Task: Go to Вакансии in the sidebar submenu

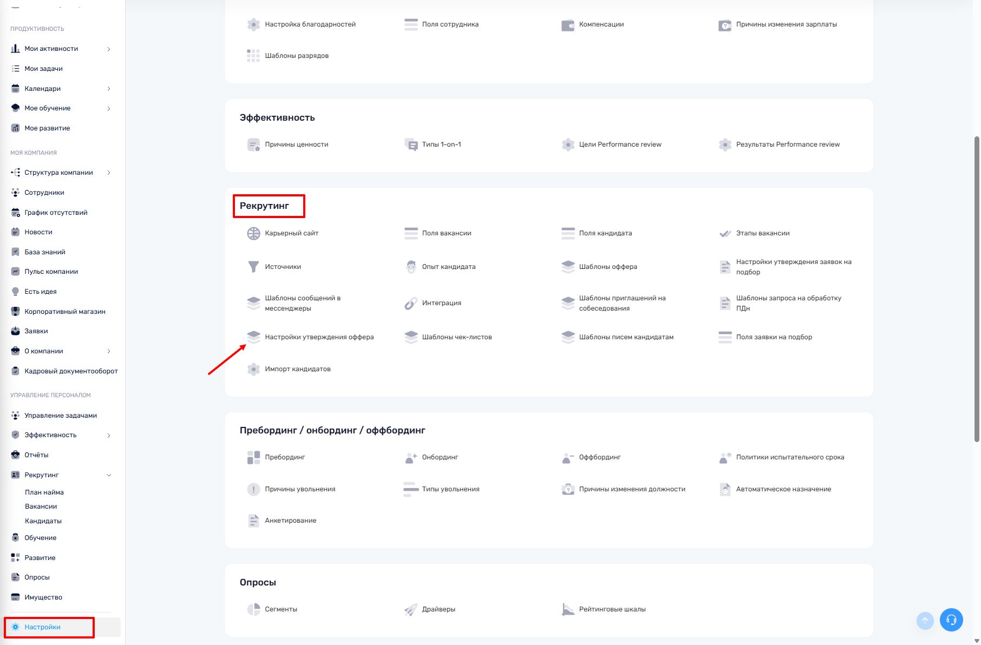Action: (x=41, y=506)
